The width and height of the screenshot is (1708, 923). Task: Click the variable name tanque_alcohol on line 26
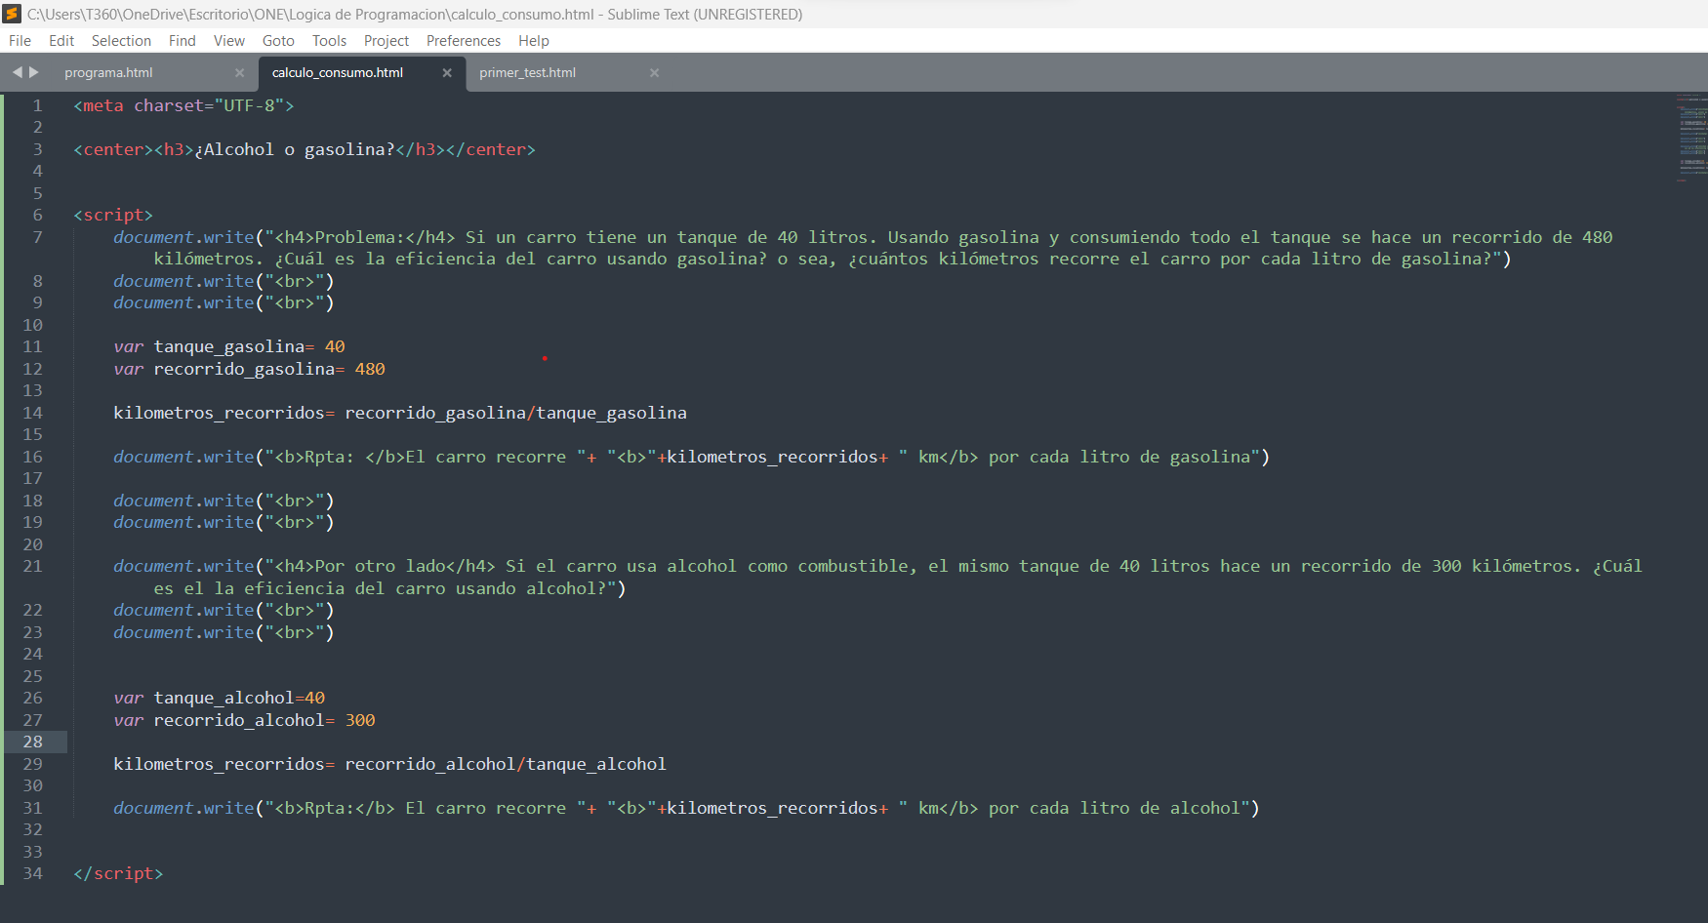(224, 698)
